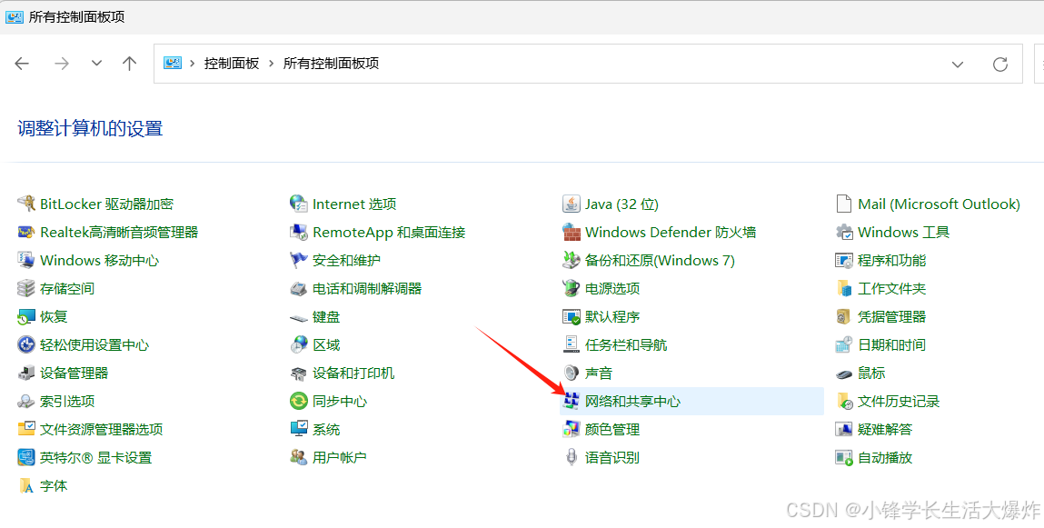Open 文件历史记录 link
Screen dimensions: 1044x528
pyautogui.click(x=899, y=402)
